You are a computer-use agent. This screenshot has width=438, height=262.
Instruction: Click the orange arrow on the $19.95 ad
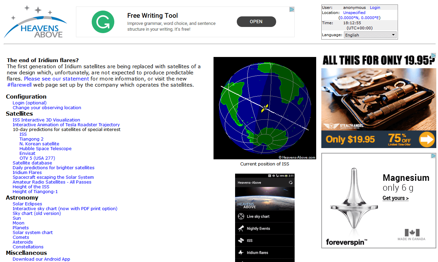[x=427, y=139]
